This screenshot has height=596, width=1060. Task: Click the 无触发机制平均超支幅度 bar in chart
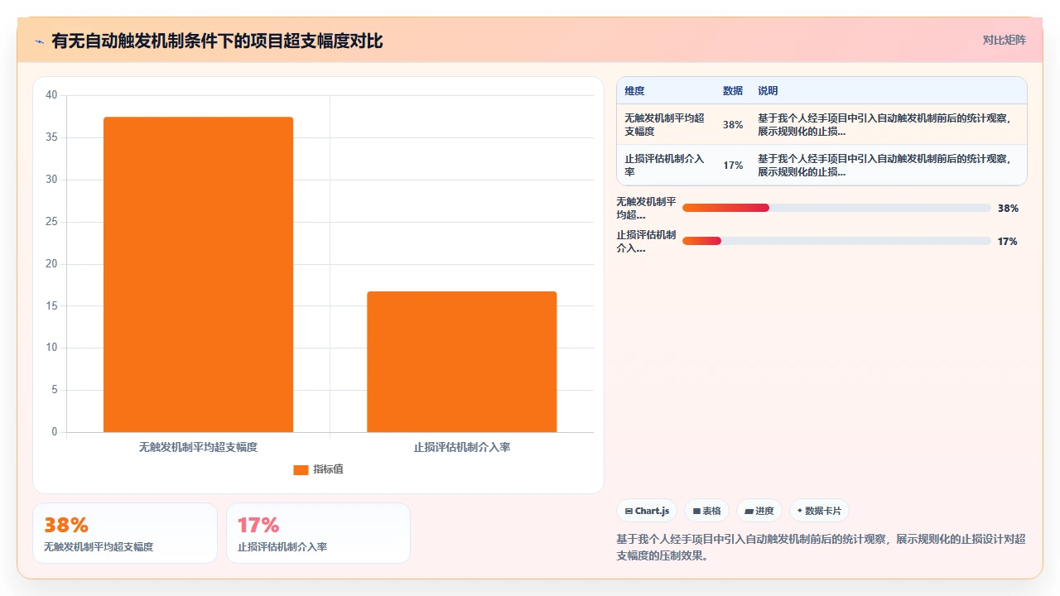(x=198, y=274)
